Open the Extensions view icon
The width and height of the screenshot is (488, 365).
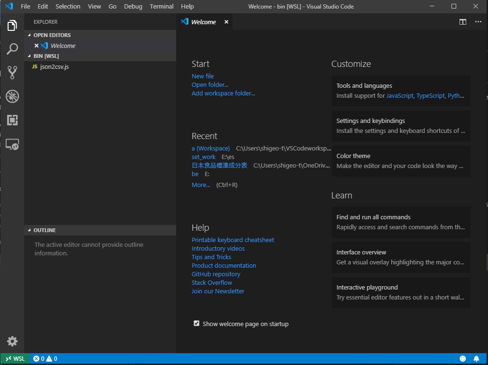(x=12, y=120)
